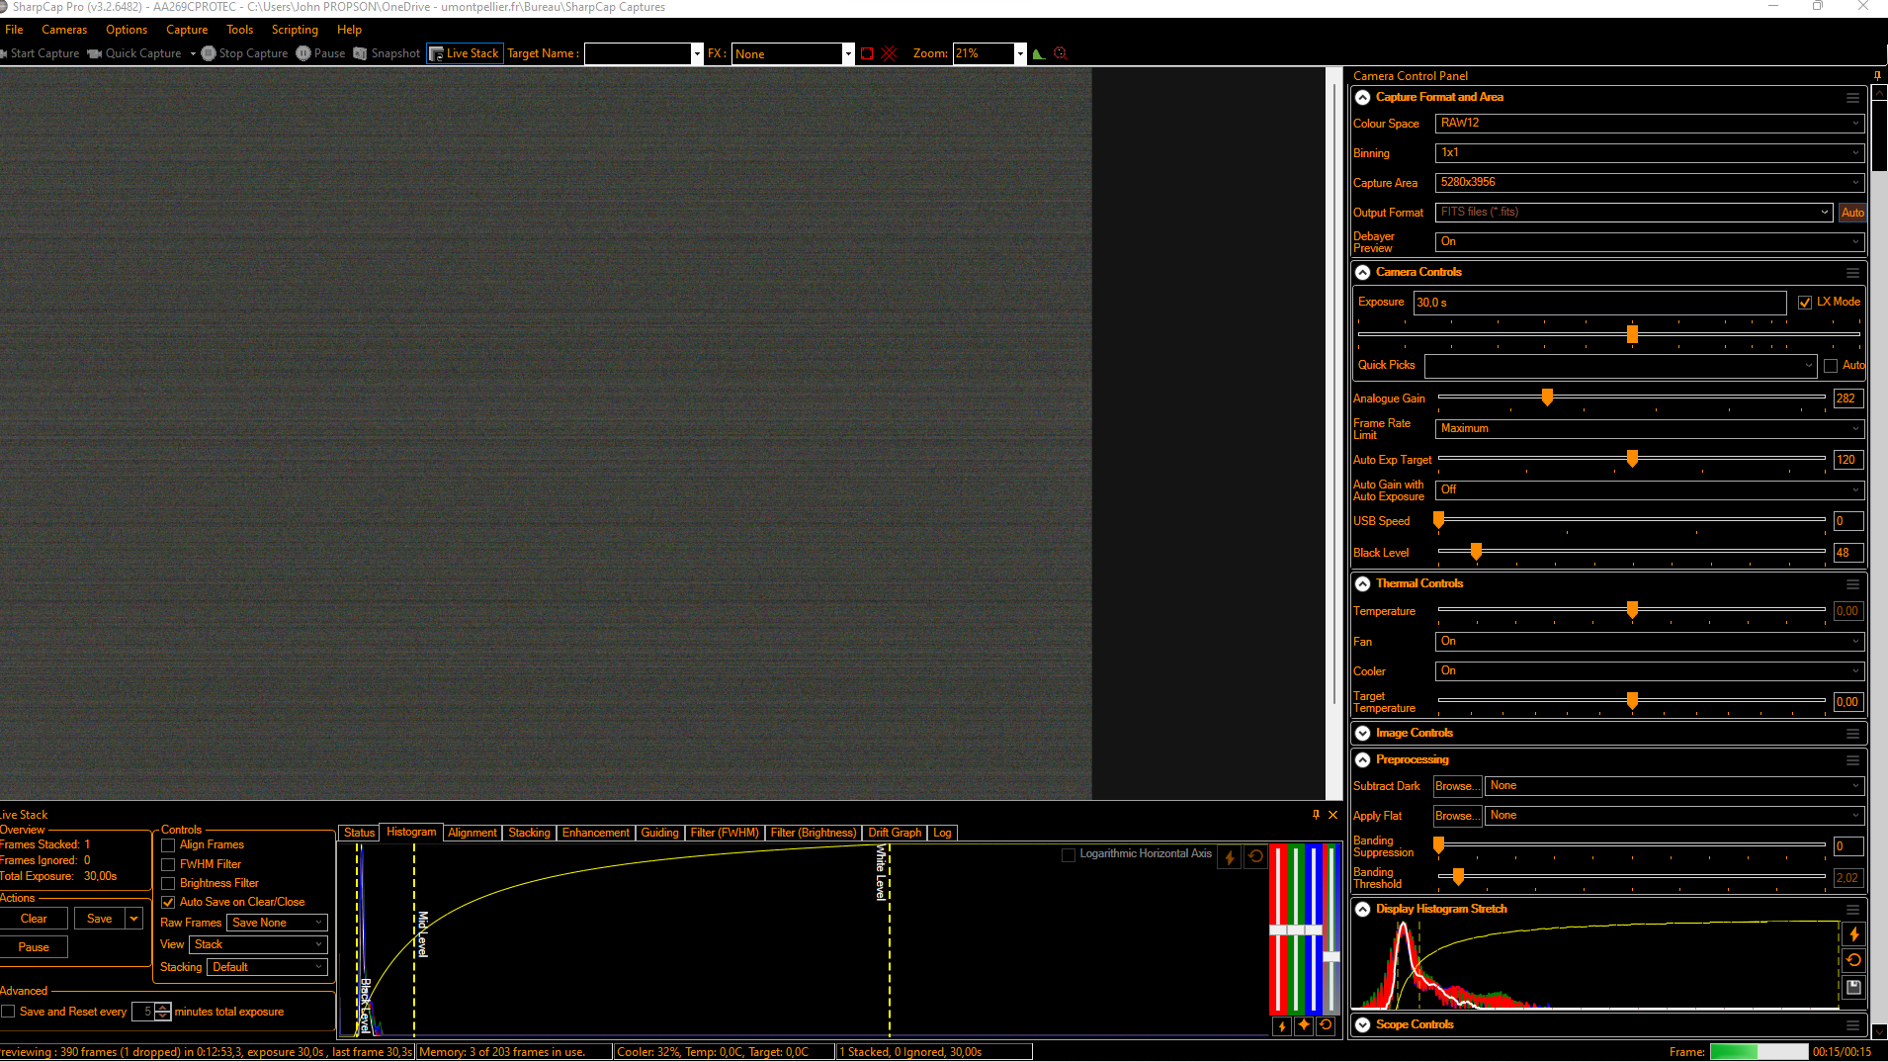This screenshot has height=1062, width=1888.
Task: Click the Display Histogram Stretch save icon
Action: click(1853, 987)
